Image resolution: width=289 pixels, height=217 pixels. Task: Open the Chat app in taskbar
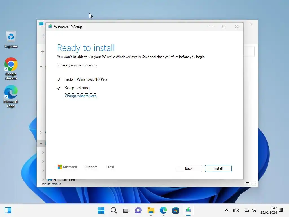pos(138,210)
